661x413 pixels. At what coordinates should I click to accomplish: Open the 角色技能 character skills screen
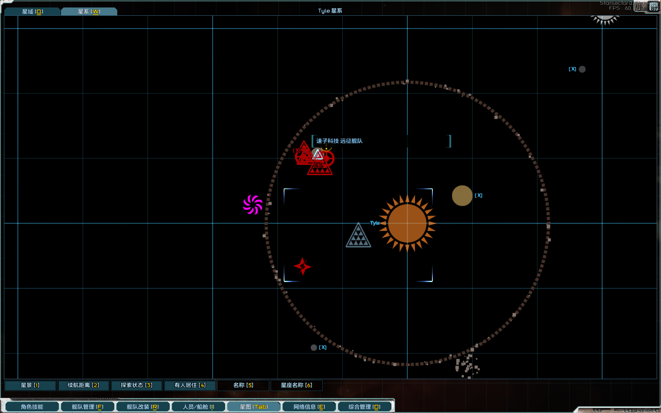click(32, 407)
